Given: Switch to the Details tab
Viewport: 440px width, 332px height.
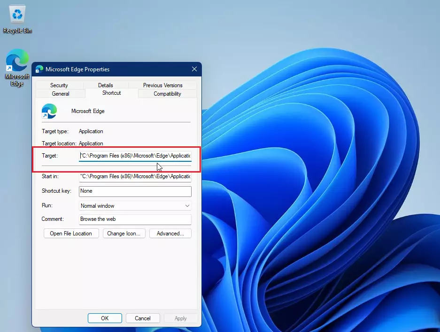Looking at the screenshot, I should [106, 85].
